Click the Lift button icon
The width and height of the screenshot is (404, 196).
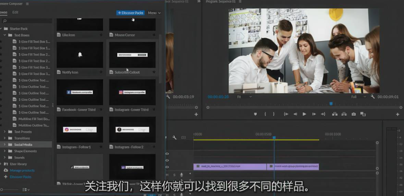tap(335, 114)
